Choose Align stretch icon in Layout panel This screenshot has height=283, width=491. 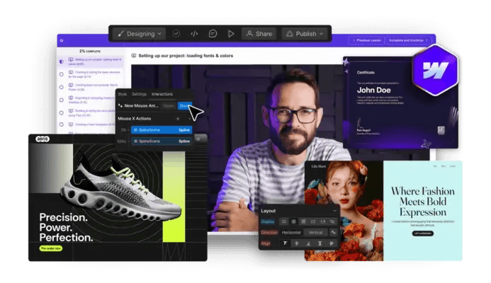pyautogui.click(x=320, y=243)
